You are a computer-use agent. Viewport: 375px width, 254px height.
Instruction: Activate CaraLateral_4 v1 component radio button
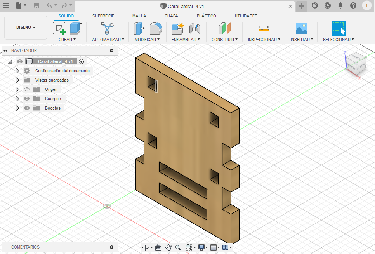(81, 61)
